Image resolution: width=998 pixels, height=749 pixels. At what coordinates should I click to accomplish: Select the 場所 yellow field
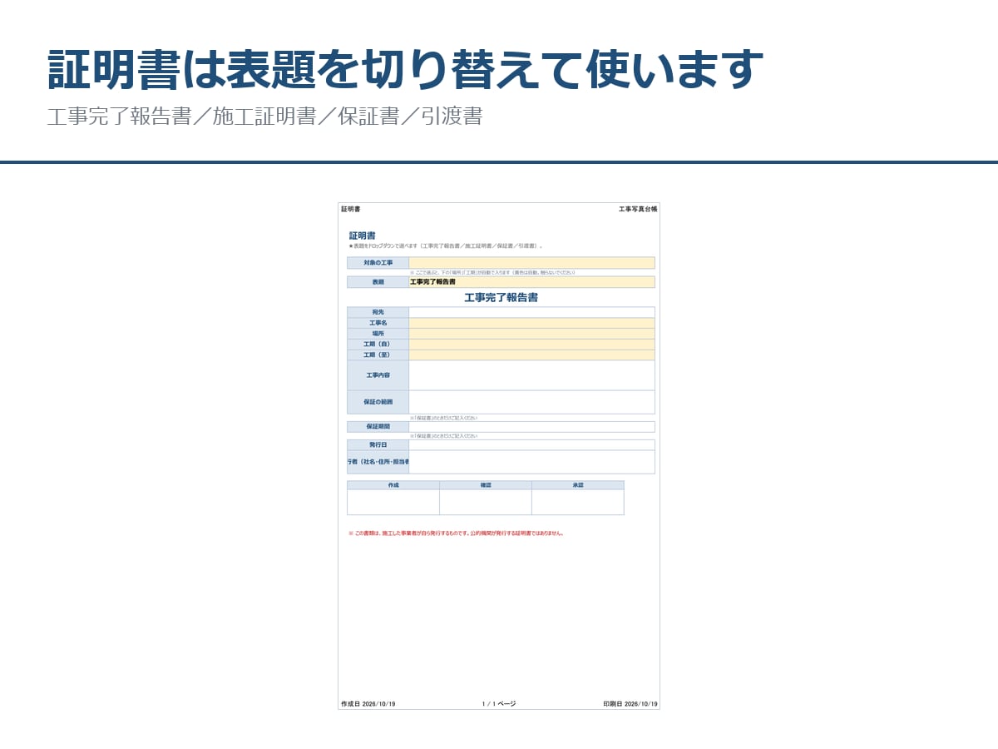point(531,334)
